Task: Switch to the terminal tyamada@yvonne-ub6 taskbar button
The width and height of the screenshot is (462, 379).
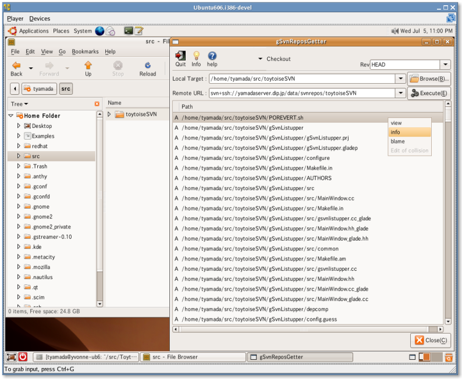Action: [x=86, y=357]
